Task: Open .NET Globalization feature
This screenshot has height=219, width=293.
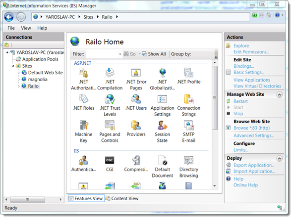Action: tap(163, 79)
